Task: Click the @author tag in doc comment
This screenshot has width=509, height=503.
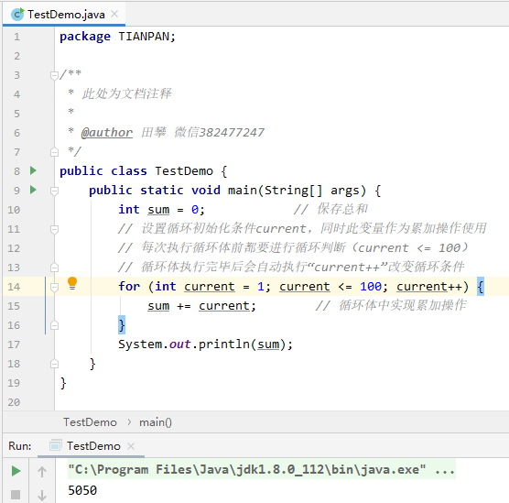Action: pos(107,132)
